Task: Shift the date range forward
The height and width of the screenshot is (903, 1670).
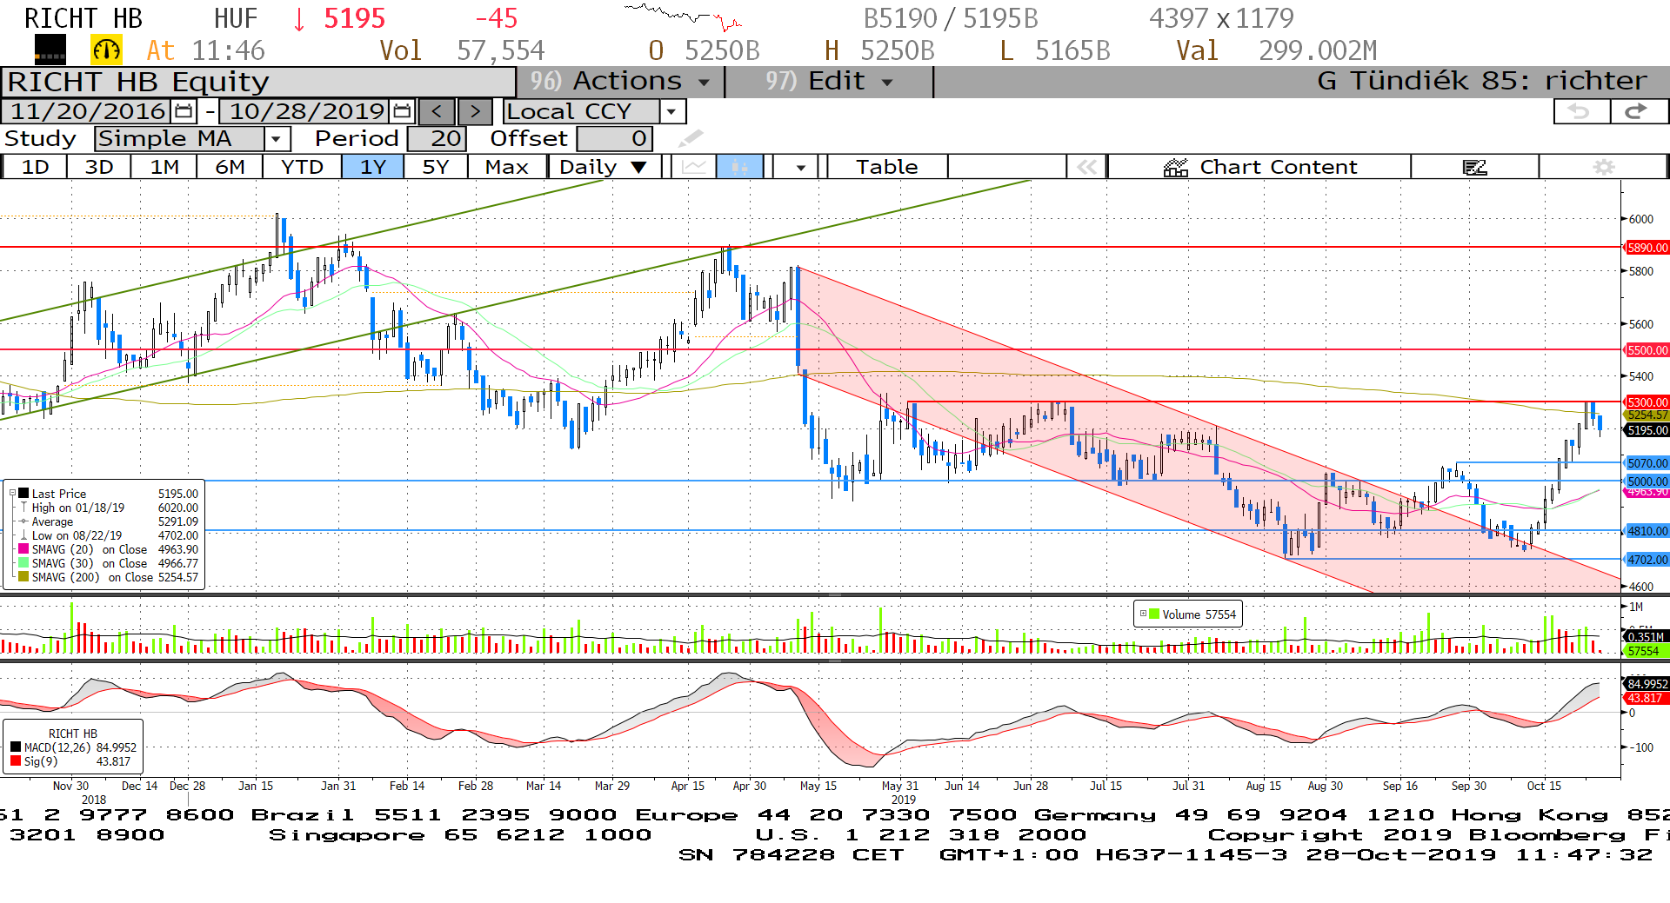Action: 475,111
